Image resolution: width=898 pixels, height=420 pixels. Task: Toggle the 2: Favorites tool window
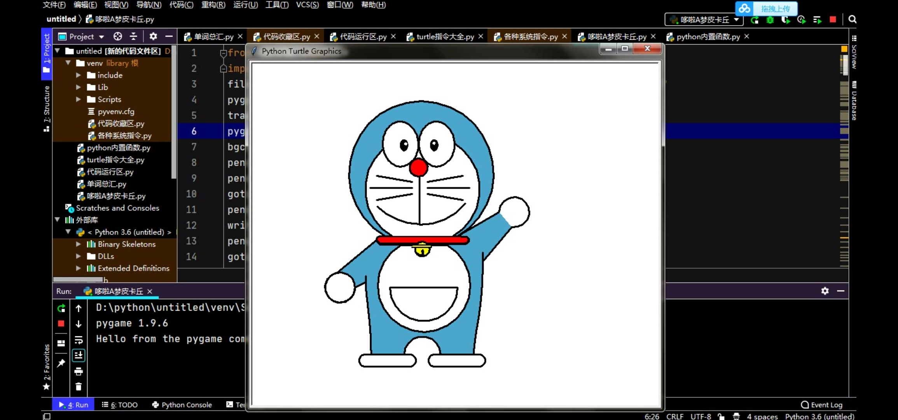pyautogui.click(x=46, y=367)
